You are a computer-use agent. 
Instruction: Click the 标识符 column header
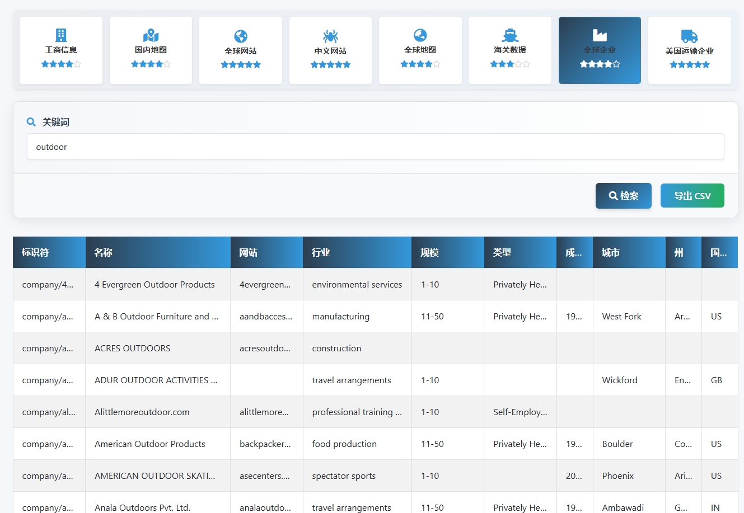click(x=49, y=252)
